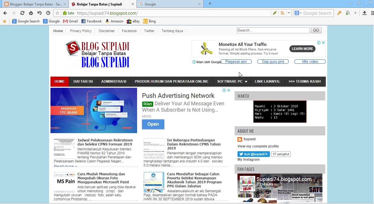Reload the current page
The image size is (374, 204).
pos(22,13)
